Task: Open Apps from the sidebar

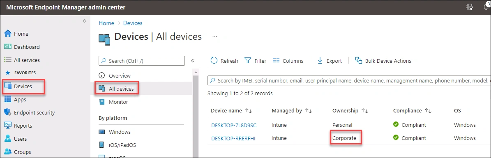Action: pyautogui.click(x=20, y=99)
